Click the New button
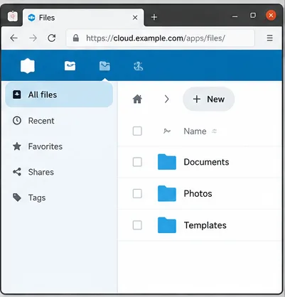The image size is (285, 297). pos(209,99)
